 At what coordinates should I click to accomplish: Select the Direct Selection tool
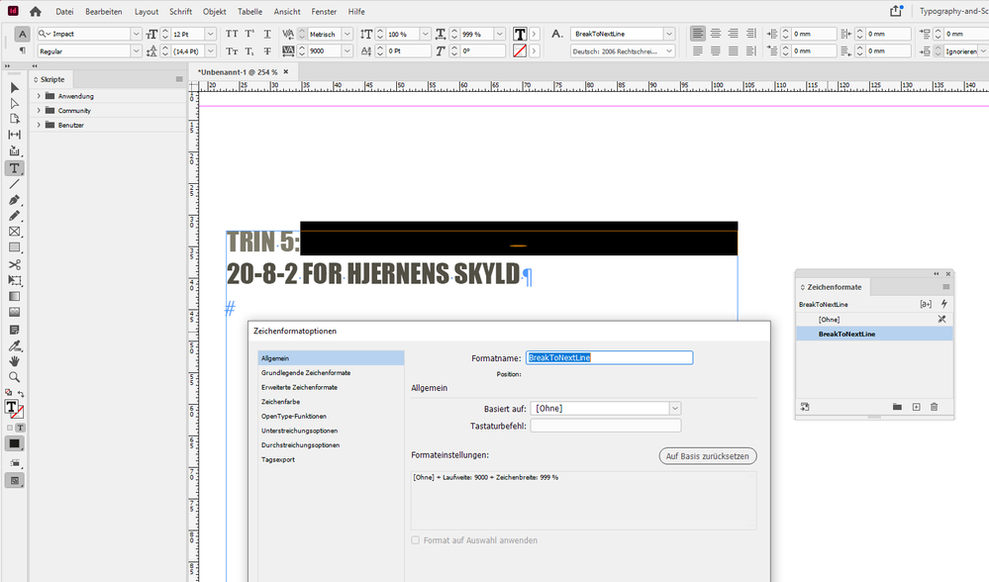(x=15, y=103)
